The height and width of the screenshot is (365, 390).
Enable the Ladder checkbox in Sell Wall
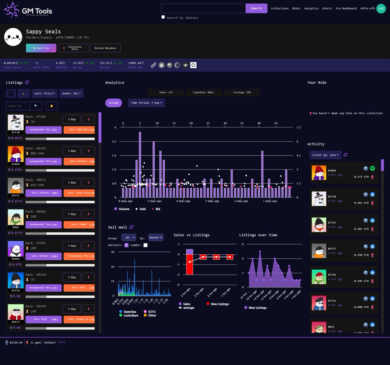click(x=145, y=245)
